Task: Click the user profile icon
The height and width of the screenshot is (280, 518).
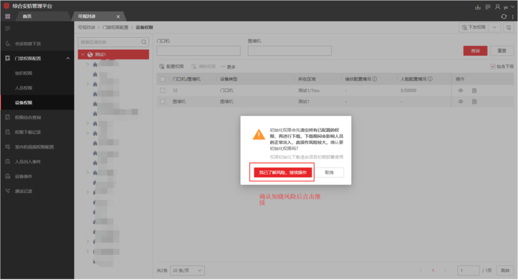Action: click(x=497, y=7)
